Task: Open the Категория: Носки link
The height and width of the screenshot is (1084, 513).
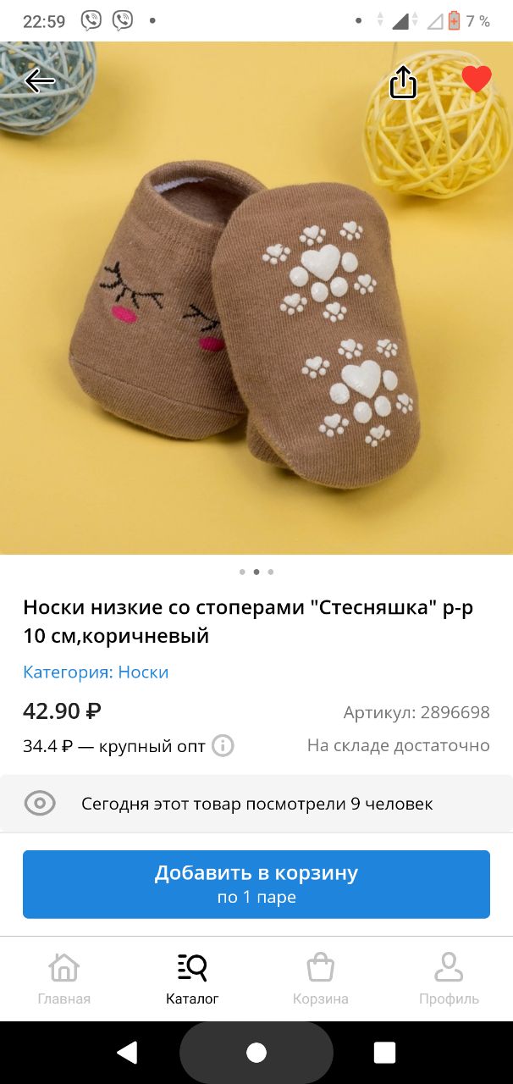Action: point(96,672)
